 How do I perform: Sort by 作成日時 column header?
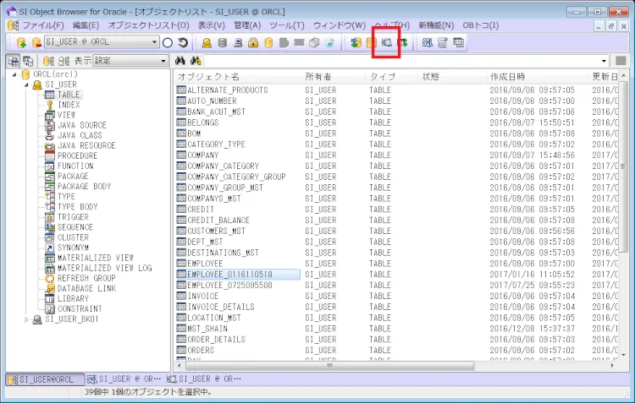(537, 77)
